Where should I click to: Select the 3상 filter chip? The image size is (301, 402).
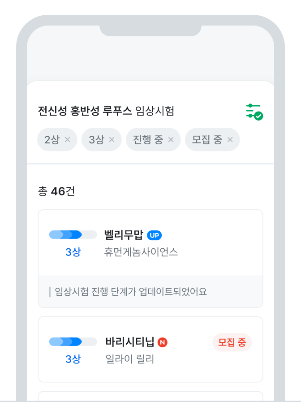coord(101,139)
